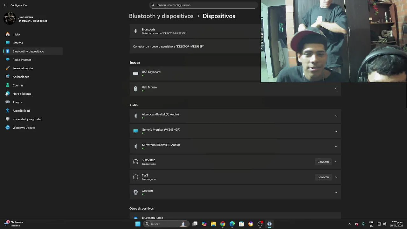The height and width of the screenshot is (229, 407).
Task: Click the Bluetooth symbol in device card
Action: coord(135,31)
